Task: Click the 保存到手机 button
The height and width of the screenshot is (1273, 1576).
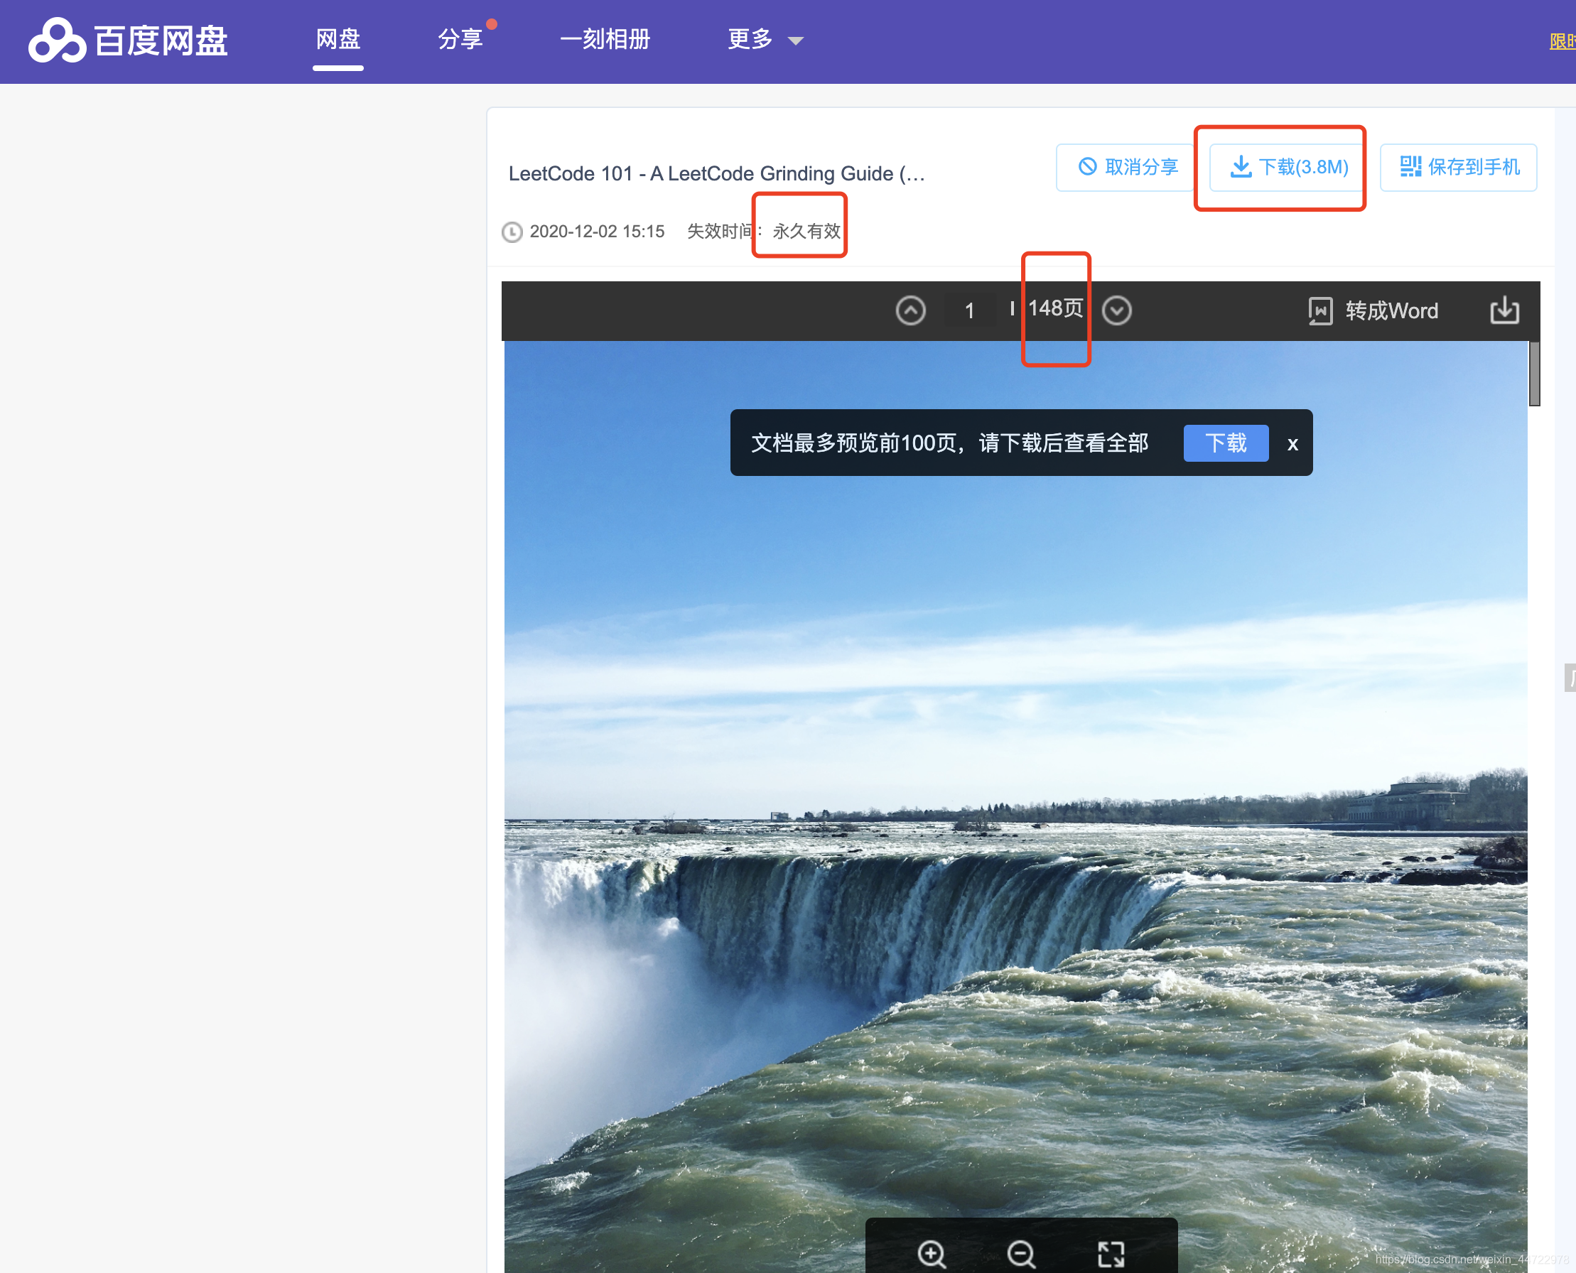Action: (x=1458, y=167)
